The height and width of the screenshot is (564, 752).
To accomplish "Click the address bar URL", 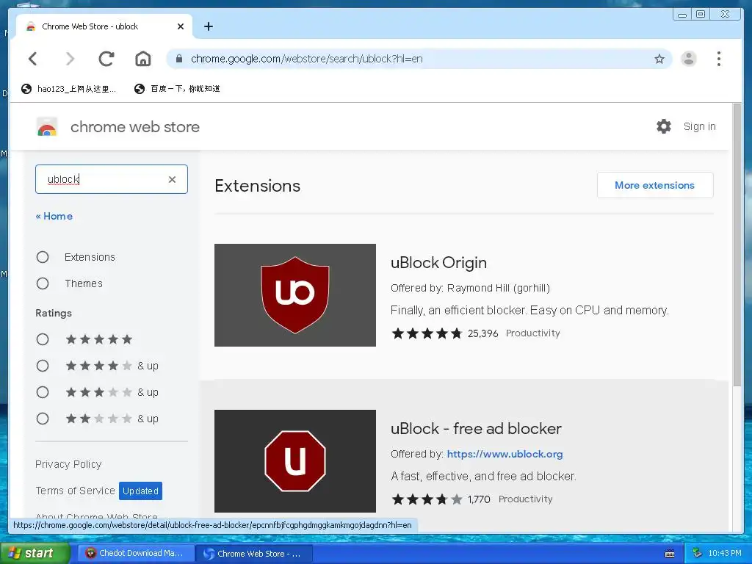I will click(x=306, y=59).
